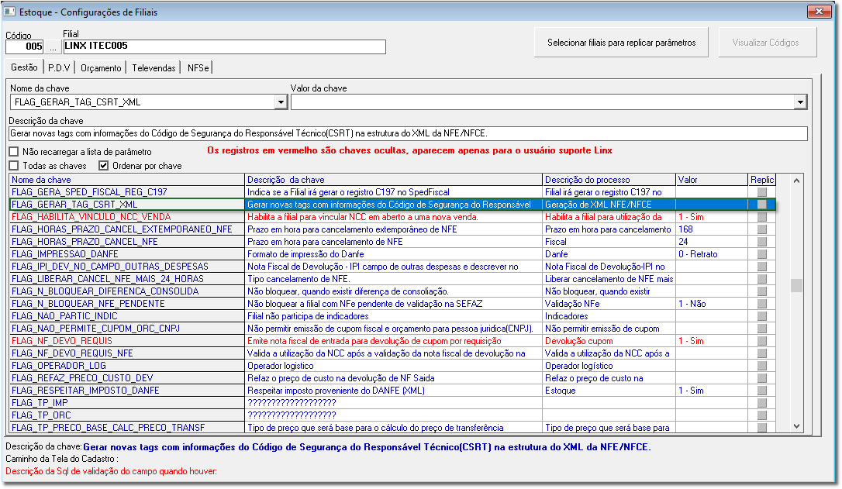Toggle Replic box for FLAG_OPERADOR_LOG row

[x=761, y=366]
